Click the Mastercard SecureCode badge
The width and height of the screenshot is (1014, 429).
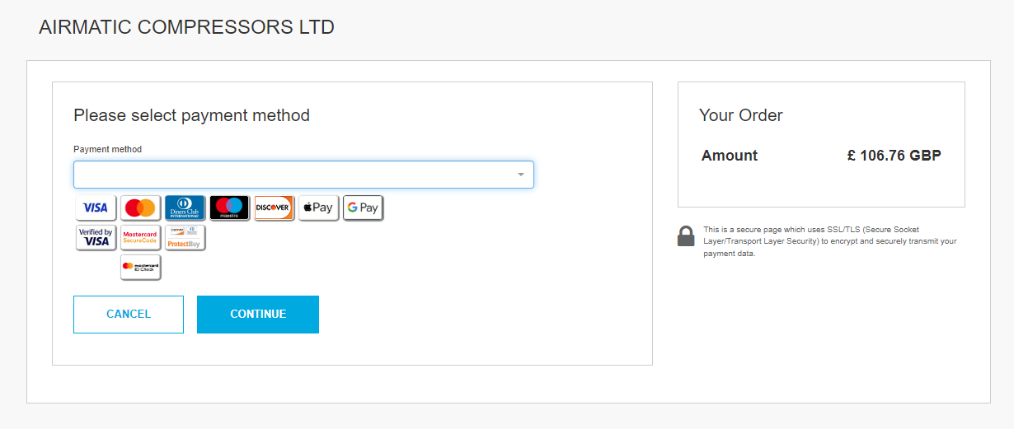(x=140, y=237)
